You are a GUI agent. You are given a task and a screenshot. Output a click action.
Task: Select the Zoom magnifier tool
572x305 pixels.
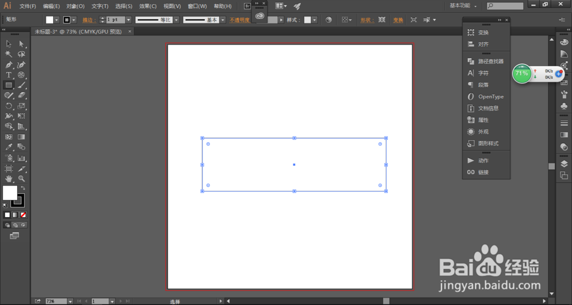click(x=22, y=179)
